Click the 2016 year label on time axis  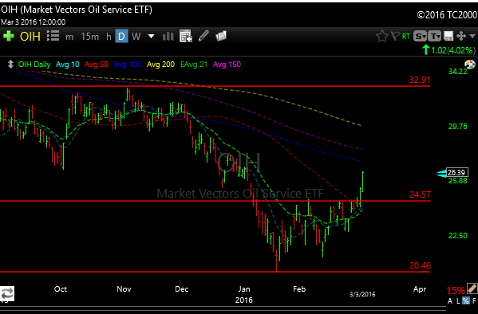tap(244, 300)
